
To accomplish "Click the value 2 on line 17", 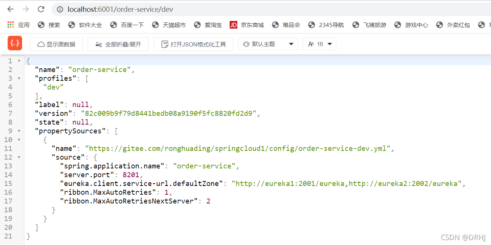I will tap(208, 201).
